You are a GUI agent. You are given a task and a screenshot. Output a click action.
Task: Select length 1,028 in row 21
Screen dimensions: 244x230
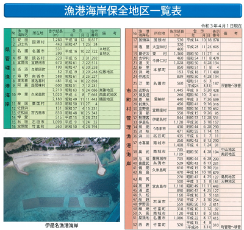coord(179,63)
